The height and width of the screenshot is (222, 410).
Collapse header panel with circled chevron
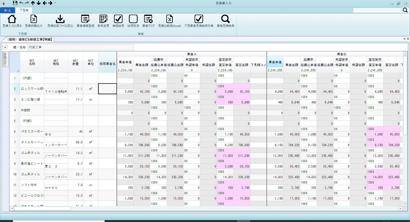tap(5, 47)
